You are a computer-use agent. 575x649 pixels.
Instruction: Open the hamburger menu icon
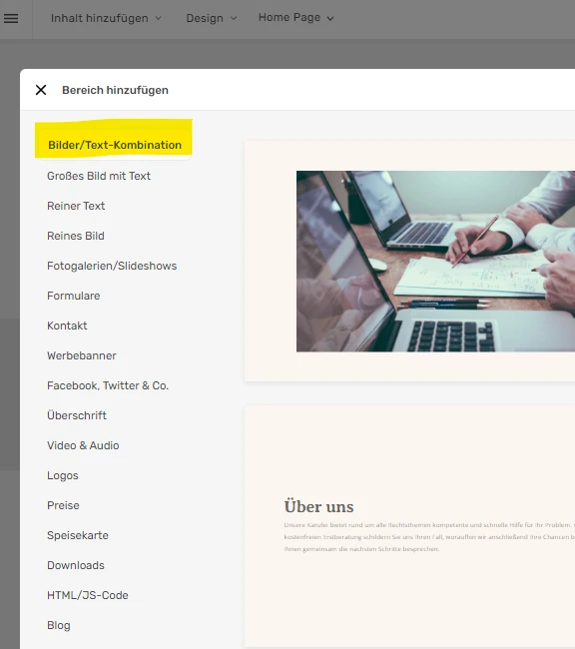tap(11, 18)
